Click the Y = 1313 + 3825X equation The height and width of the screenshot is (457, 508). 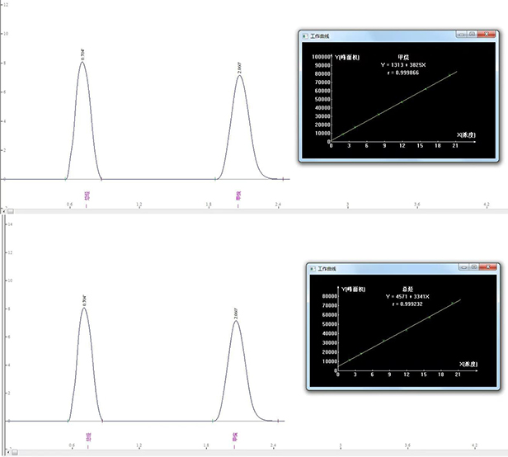[x=404, y=64]
